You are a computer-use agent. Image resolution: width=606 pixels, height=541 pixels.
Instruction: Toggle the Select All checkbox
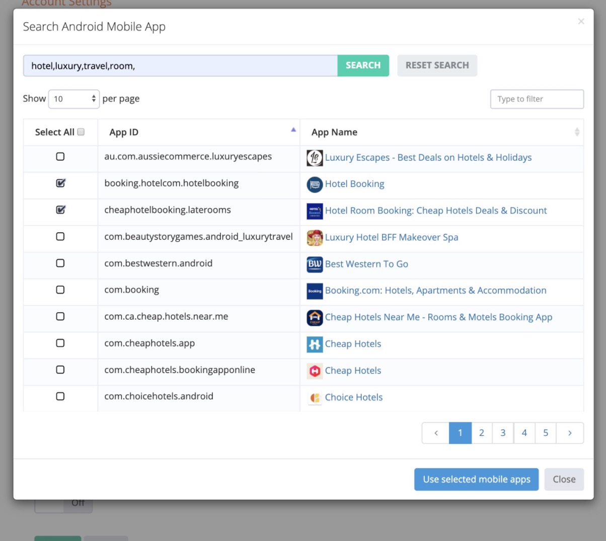point(81,132)
